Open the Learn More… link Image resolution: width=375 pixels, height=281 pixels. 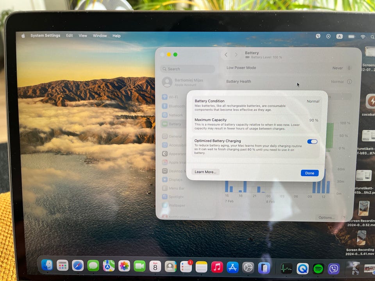(205, 172)
